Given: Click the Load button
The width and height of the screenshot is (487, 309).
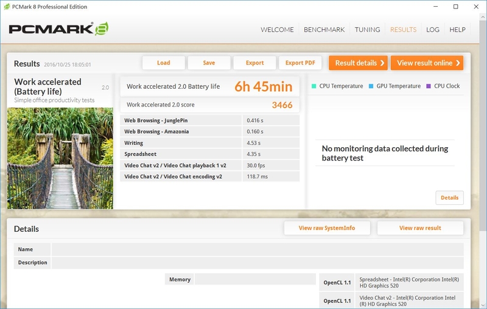Looking at the screenshot, I should (x=163, y=63).
